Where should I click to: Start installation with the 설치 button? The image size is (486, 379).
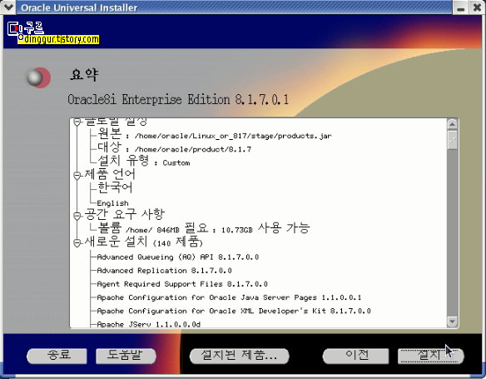point(431,356)
